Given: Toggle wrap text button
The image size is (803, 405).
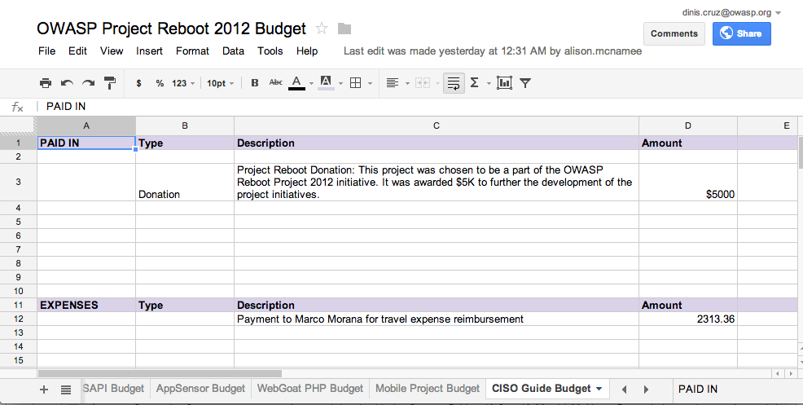Looking at the screenshot, I should [454, 83].
